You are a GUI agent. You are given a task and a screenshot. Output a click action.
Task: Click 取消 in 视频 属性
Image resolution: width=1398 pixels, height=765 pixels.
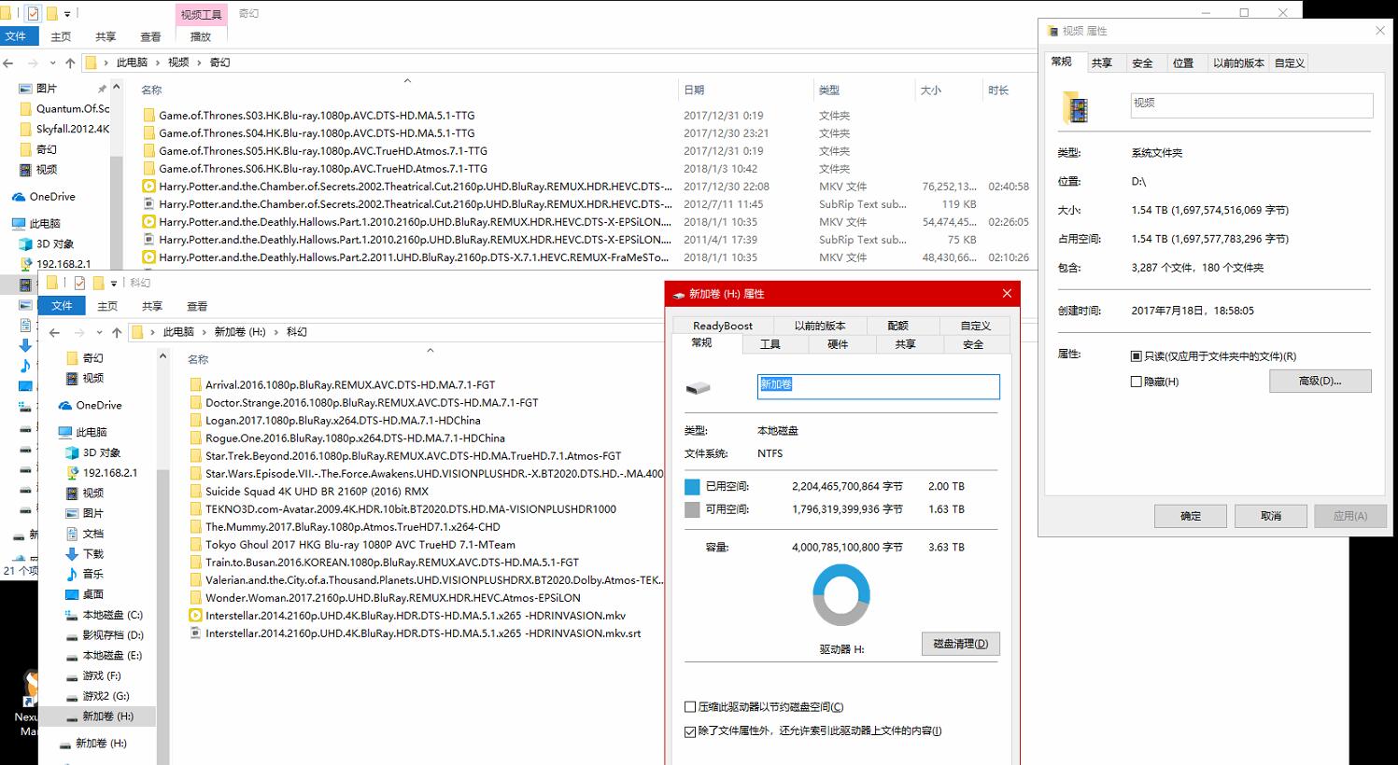1271,516
